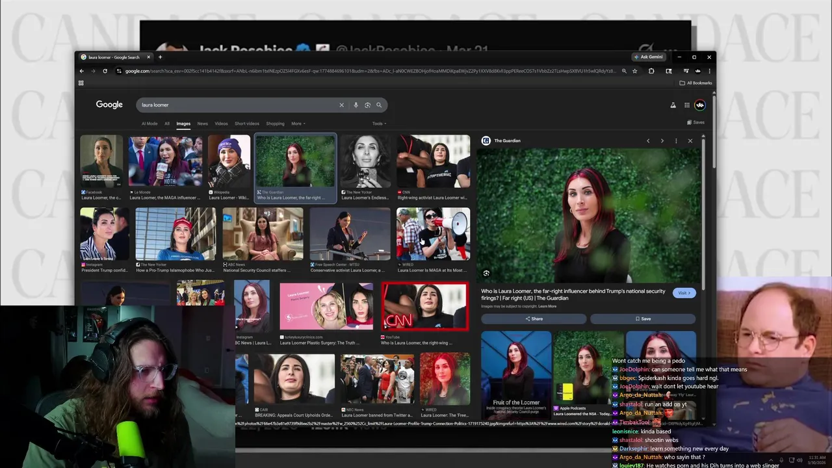The image size is (832, 468).
Task: Expand the Tools dropdown
Action: 379,123
